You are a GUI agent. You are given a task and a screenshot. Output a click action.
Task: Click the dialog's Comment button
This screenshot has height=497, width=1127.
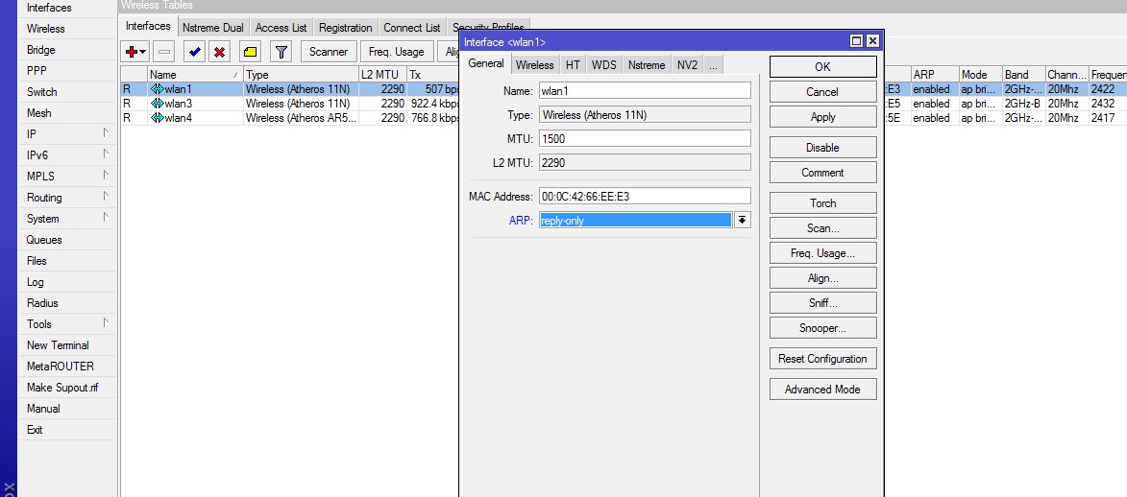tap(823, 173)
